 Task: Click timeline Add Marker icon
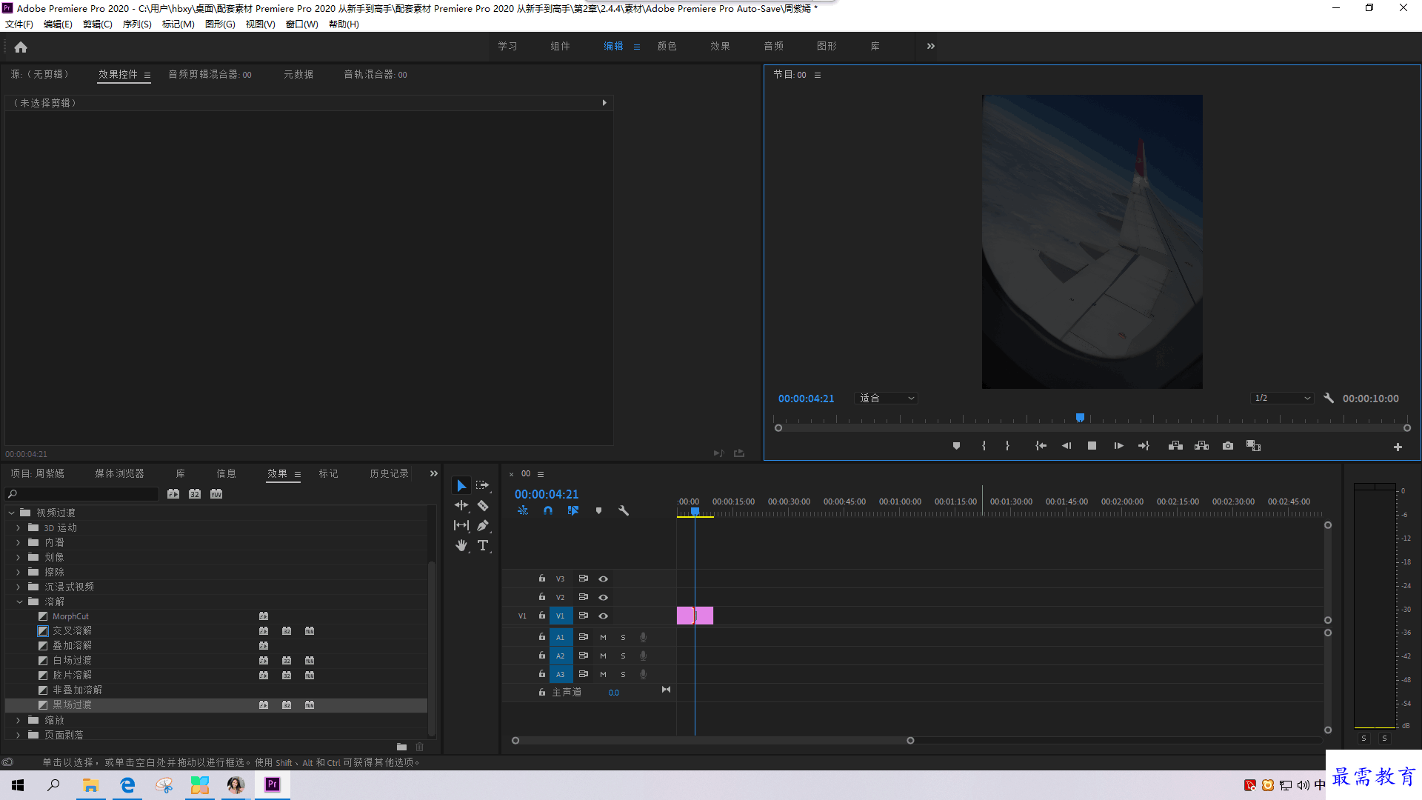pyautogui.click(x=598, y=510)
